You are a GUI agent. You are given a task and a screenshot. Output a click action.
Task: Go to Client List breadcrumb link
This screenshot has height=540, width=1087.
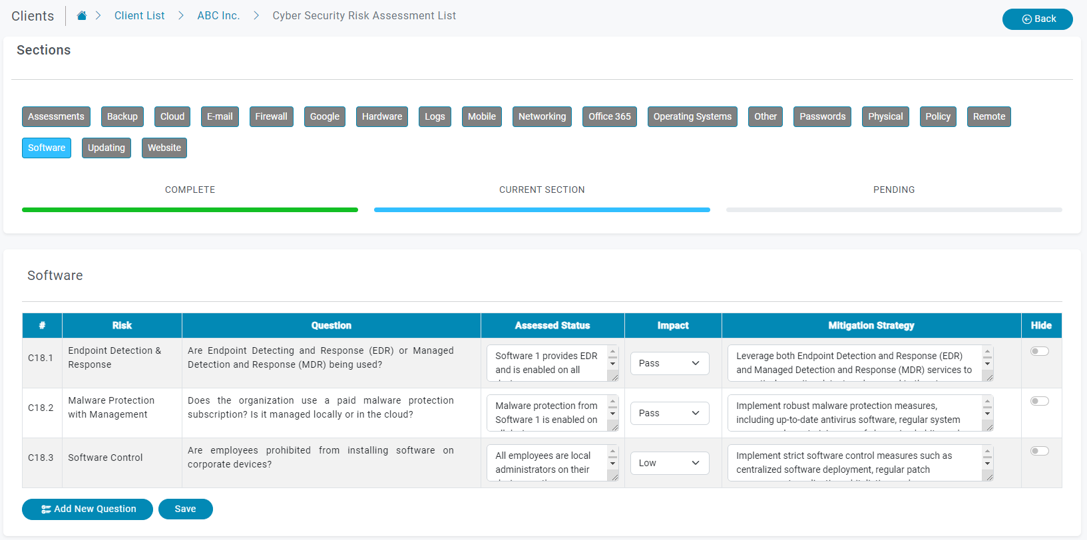(x=139, y=16)
